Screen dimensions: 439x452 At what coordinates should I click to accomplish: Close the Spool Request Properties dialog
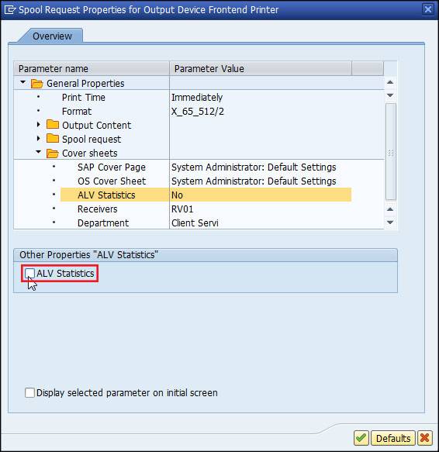click(x=428, y=9)
